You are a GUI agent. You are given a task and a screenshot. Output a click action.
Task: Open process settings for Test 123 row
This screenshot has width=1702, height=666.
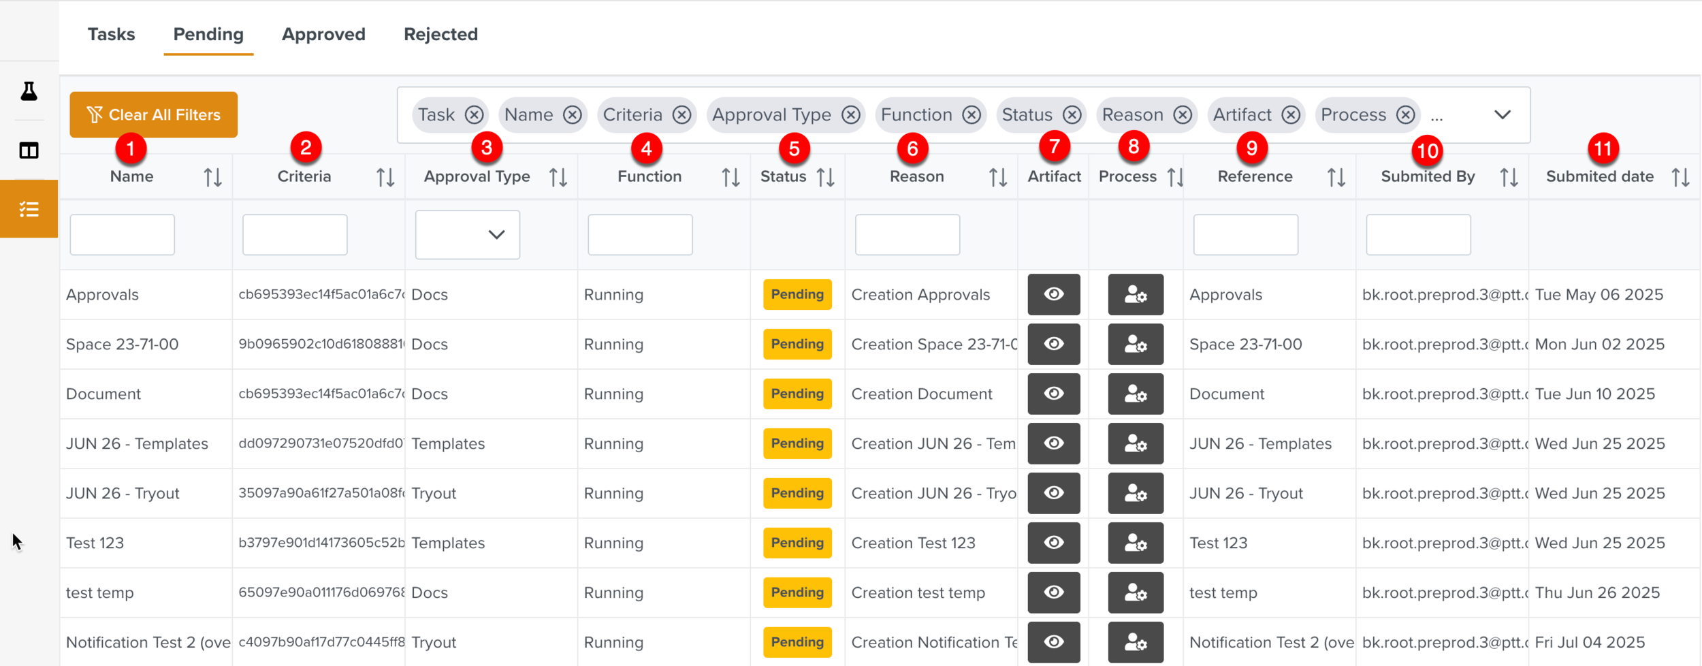1135,543
